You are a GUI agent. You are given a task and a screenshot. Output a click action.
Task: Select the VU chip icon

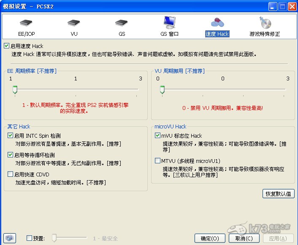pos(74,23)
